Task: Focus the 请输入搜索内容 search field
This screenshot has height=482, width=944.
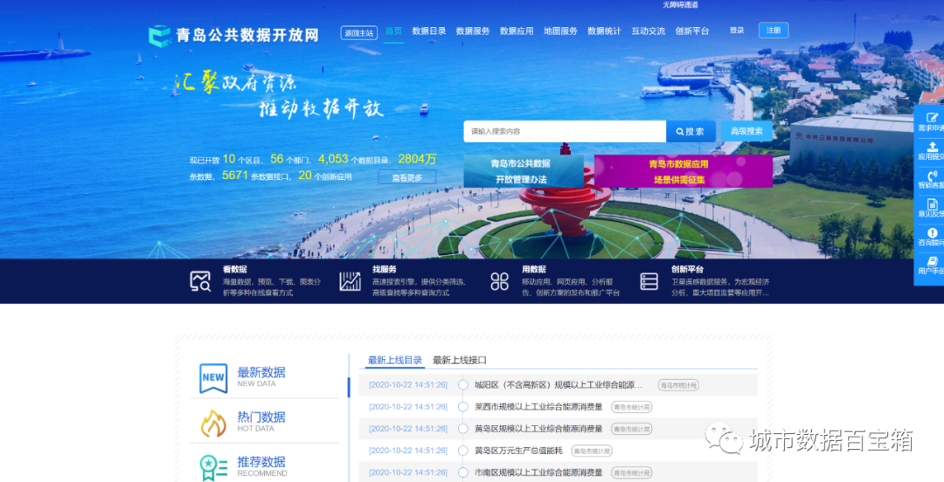Action: coord(565,131)
